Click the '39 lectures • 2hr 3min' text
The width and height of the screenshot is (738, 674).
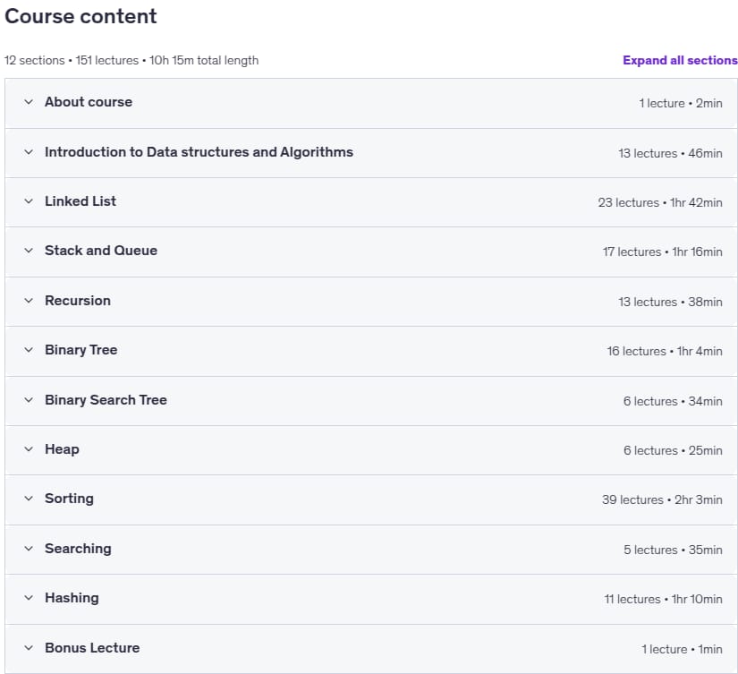[x=662, y=499]
